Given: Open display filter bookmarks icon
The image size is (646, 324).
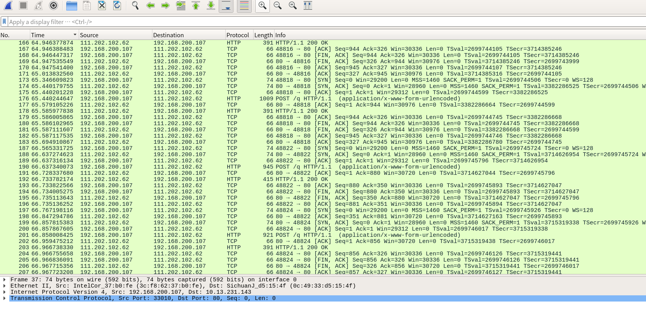Looking at the screenshot, I should pyautogui.click(x=4, y=22).
